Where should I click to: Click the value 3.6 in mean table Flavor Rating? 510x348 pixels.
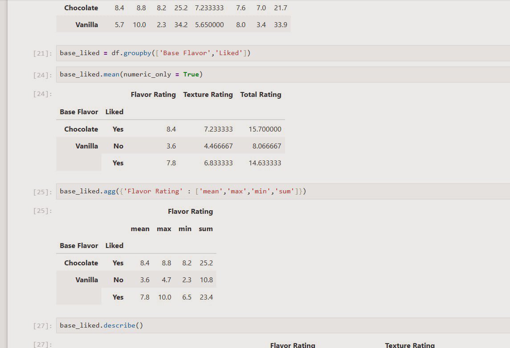point(171,146)
